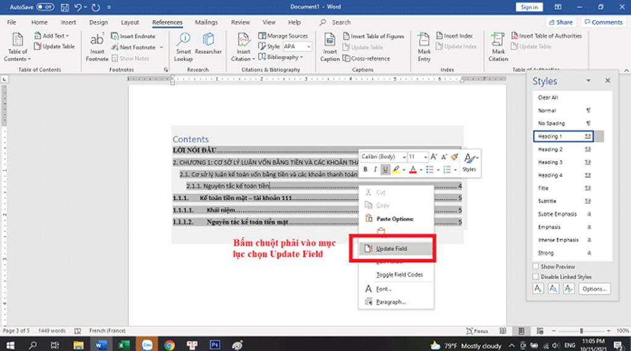
Task: Switch to the Mailings tab
Action: point(206,23)
